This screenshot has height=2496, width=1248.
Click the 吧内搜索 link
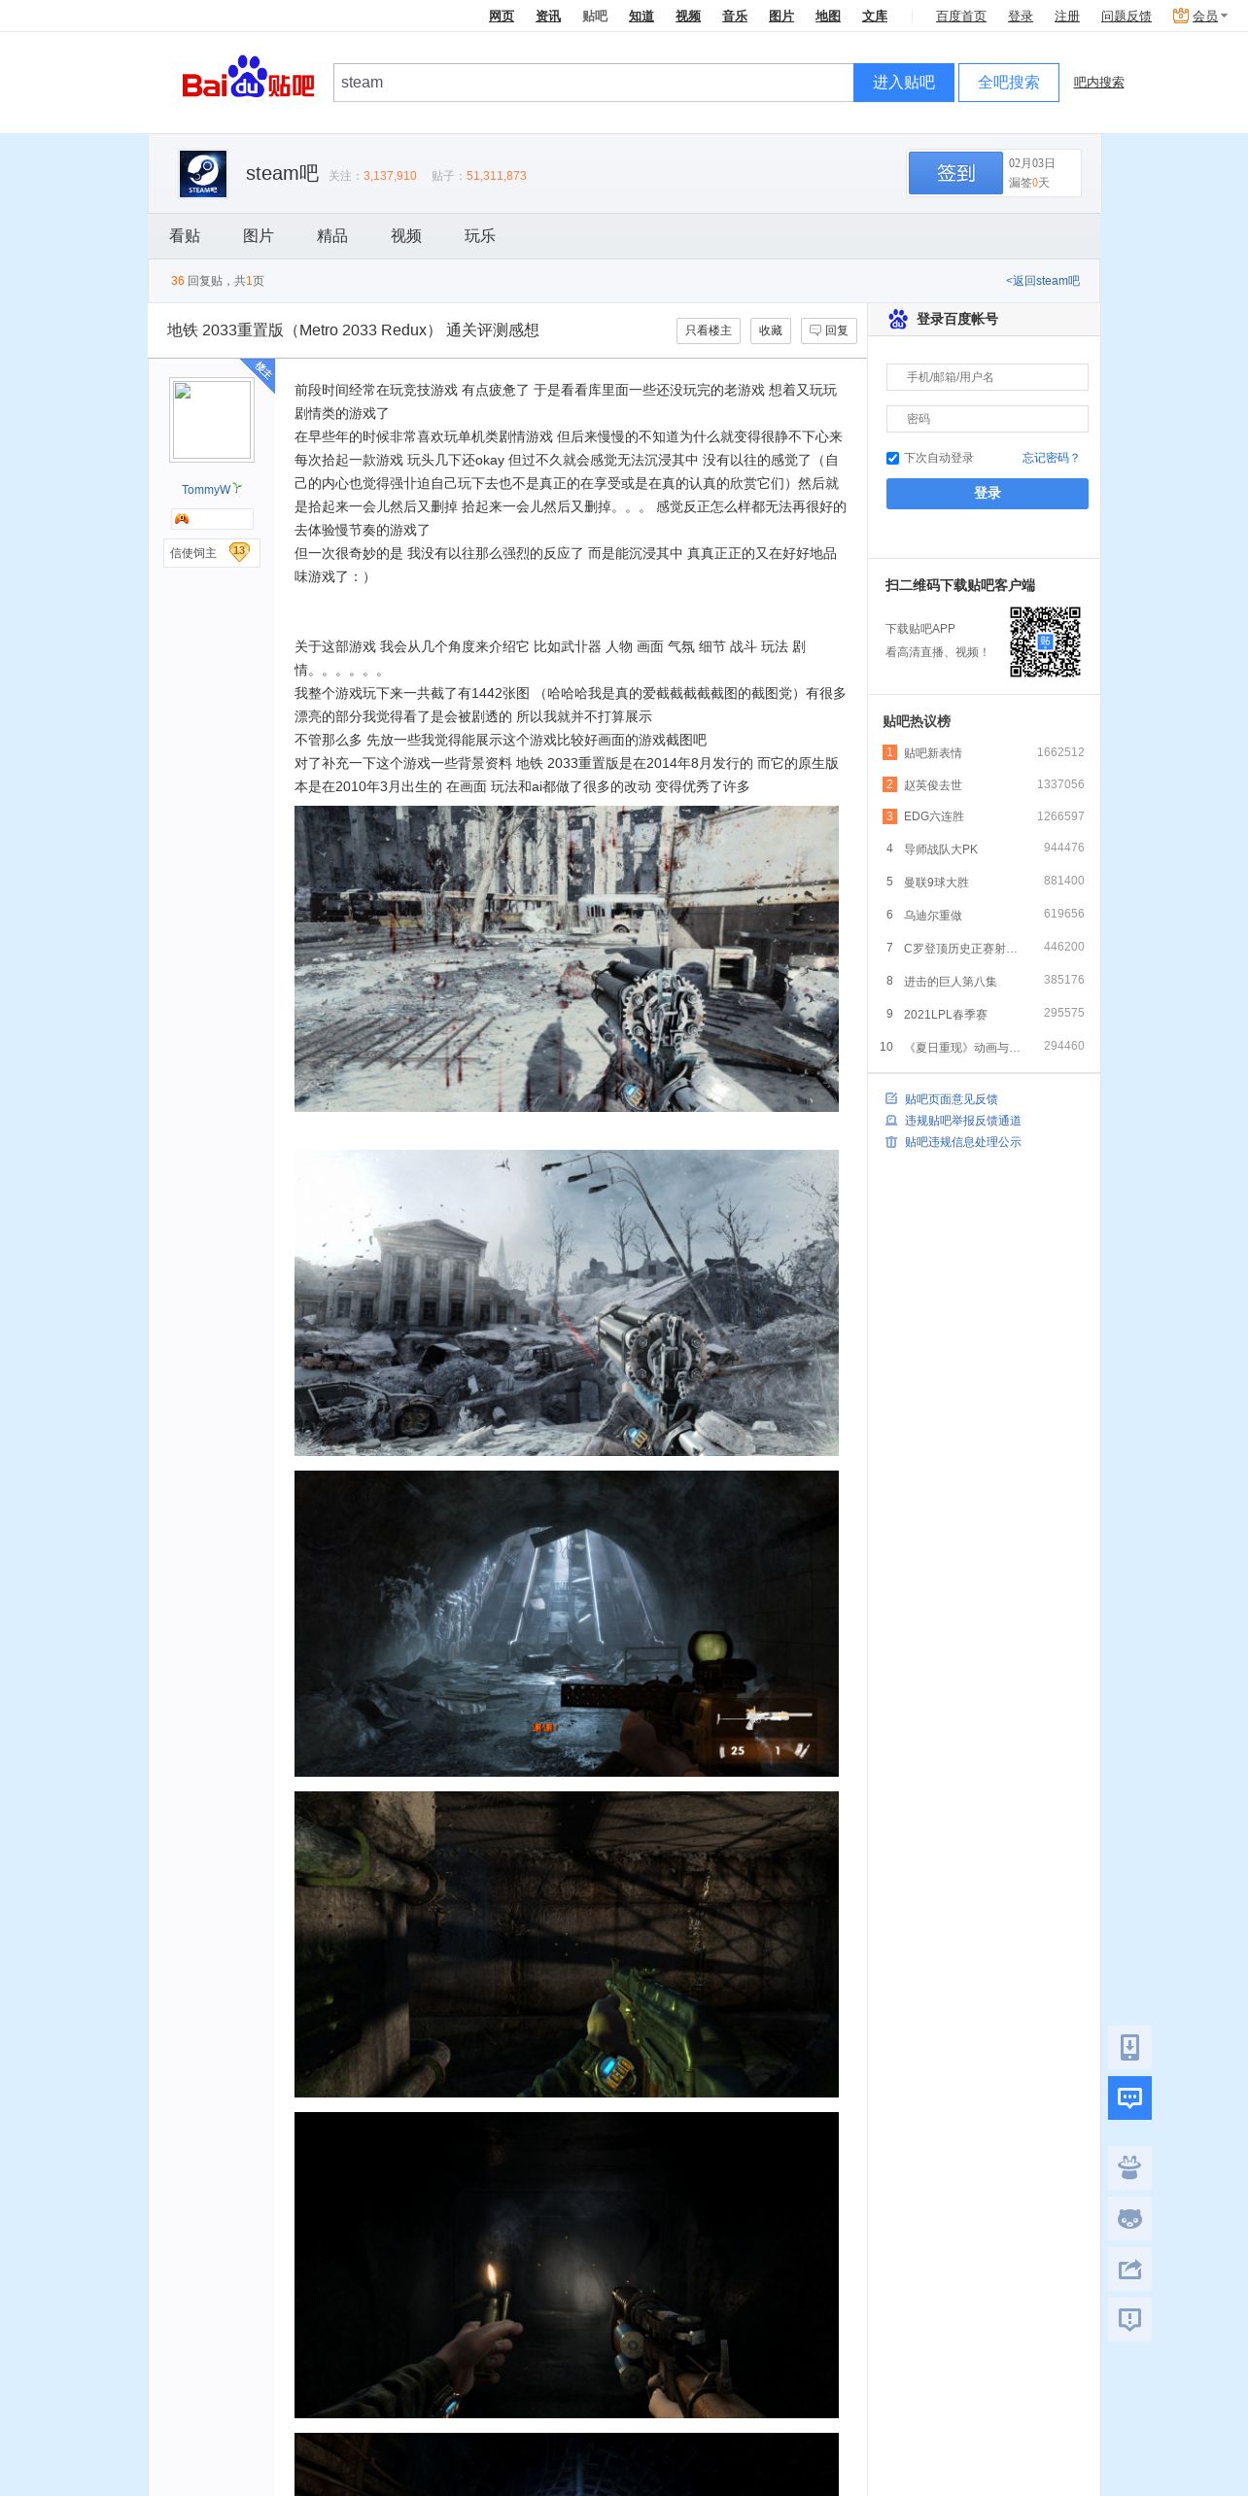click(1099, 83)
